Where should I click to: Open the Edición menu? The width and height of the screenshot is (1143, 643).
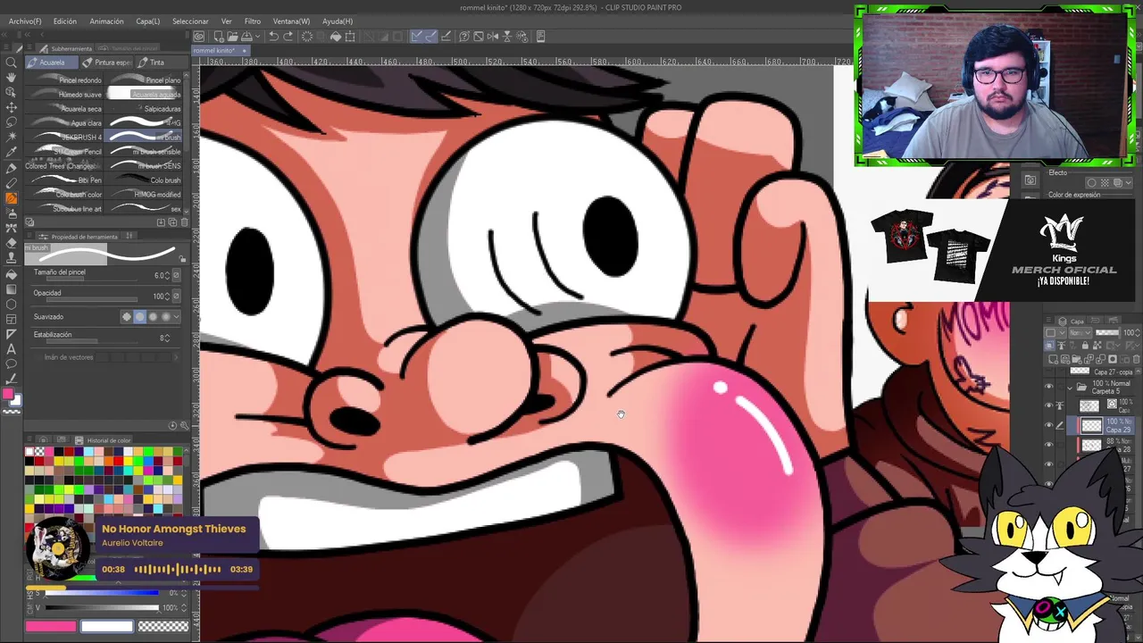[65, 21]
